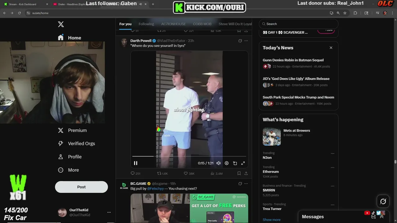Share the Darth Powell post
Screen dimensions: 397x223
point(246,173)
